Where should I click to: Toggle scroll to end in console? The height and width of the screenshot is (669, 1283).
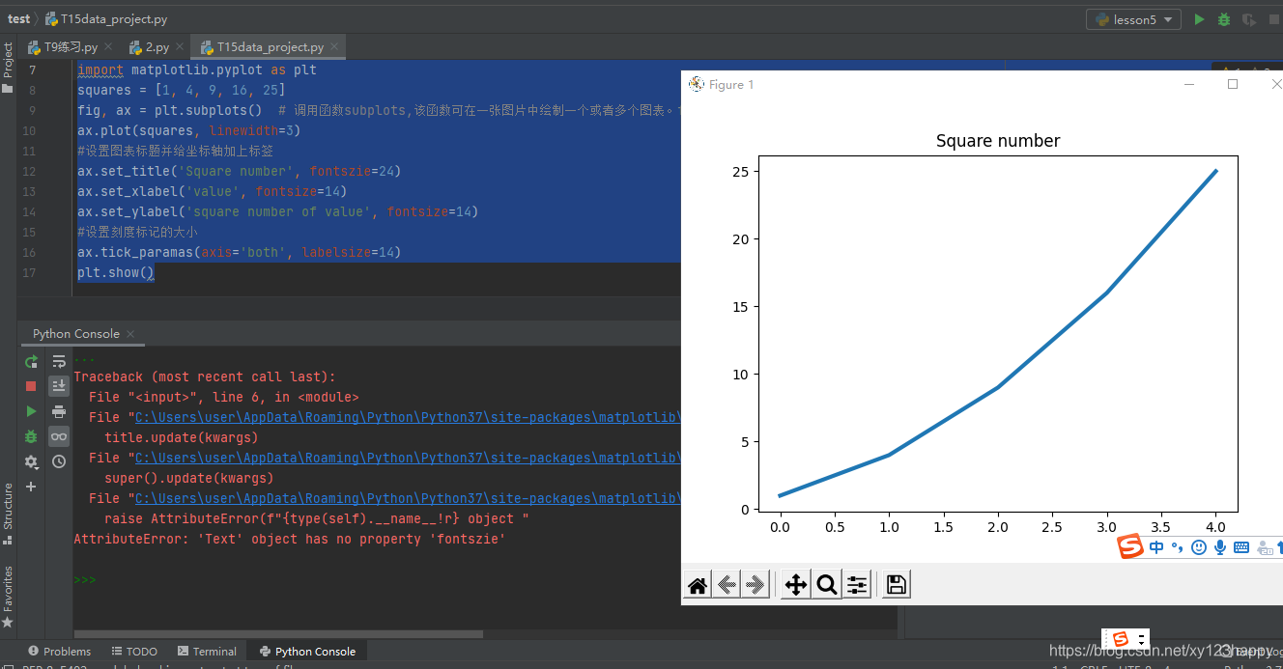59,386
